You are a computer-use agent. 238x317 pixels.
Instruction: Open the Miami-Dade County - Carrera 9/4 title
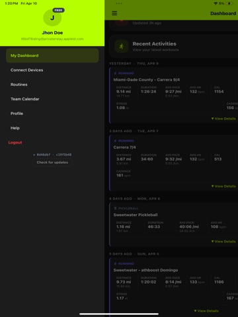[147, 80]
